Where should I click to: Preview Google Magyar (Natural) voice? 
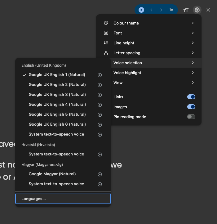pyautogui.click(x=100, y=174)
